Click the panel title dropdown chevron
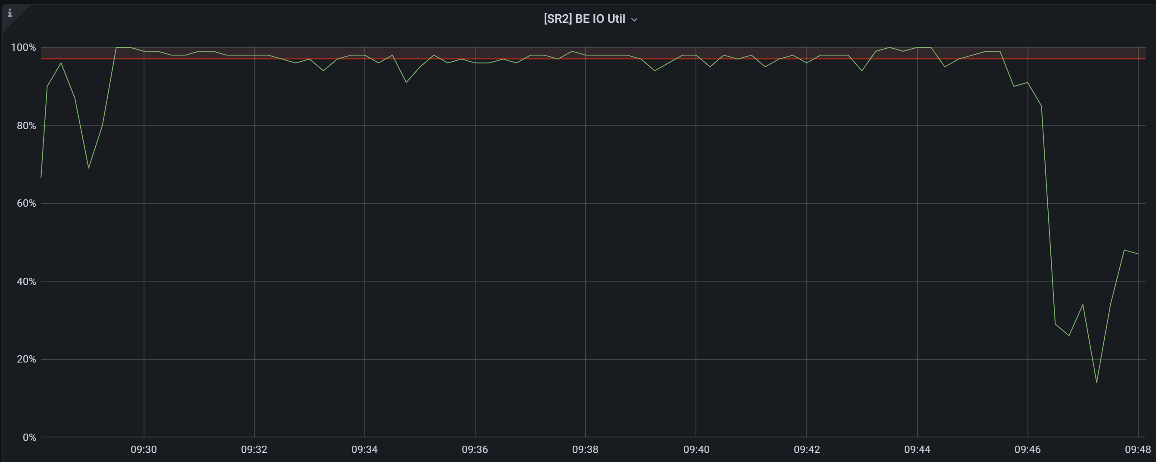1156x462 pixels. pyautogui.click(x=634, y=20)
